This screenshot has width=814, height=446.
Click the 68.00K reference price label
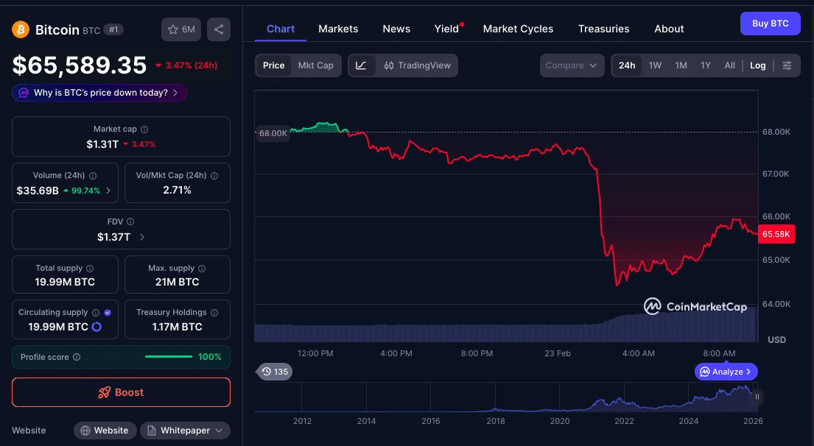coord(273,133)
